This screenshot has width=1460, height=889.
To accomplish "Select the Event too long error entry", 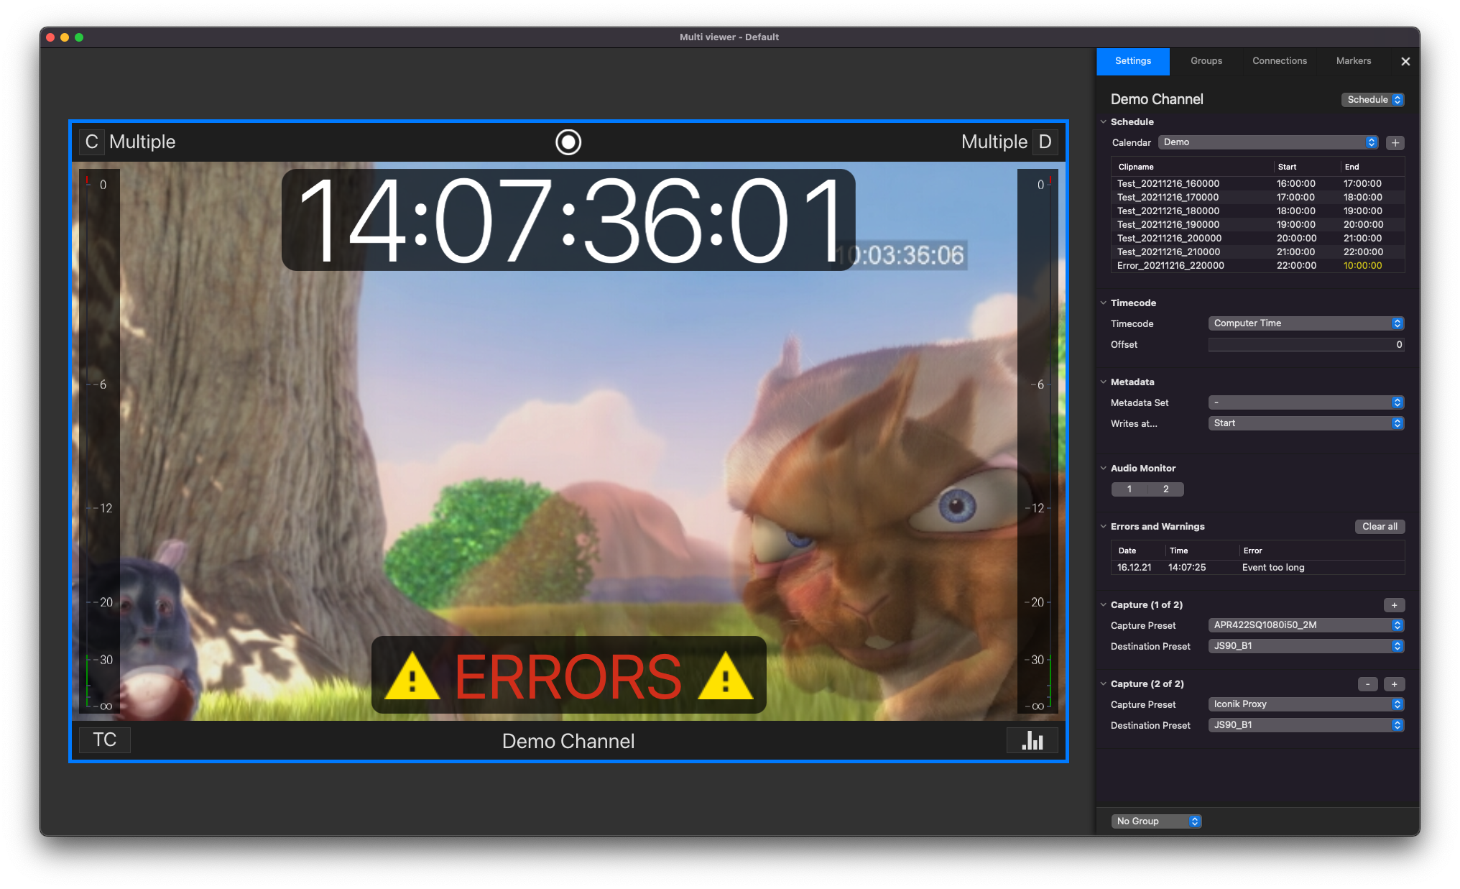I will 1258,568.
